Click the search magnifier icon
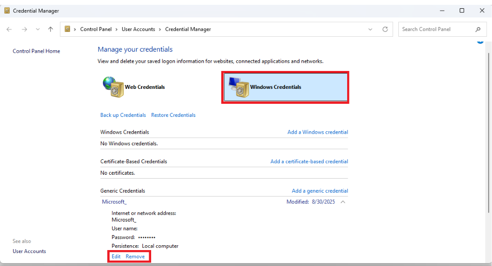This screenshot has height=266, width=492. point(478,29)
